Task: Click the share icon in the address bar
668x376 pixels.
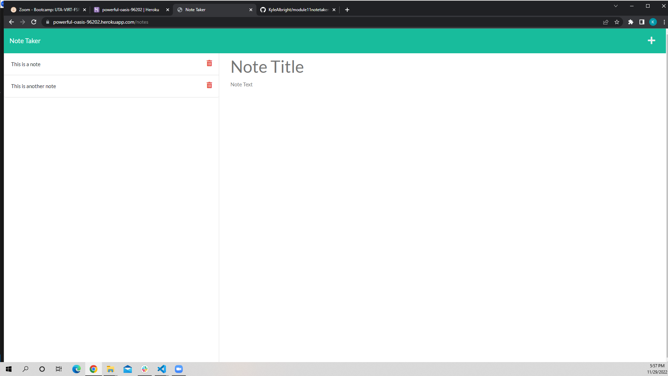Action: tap(605, 22)
